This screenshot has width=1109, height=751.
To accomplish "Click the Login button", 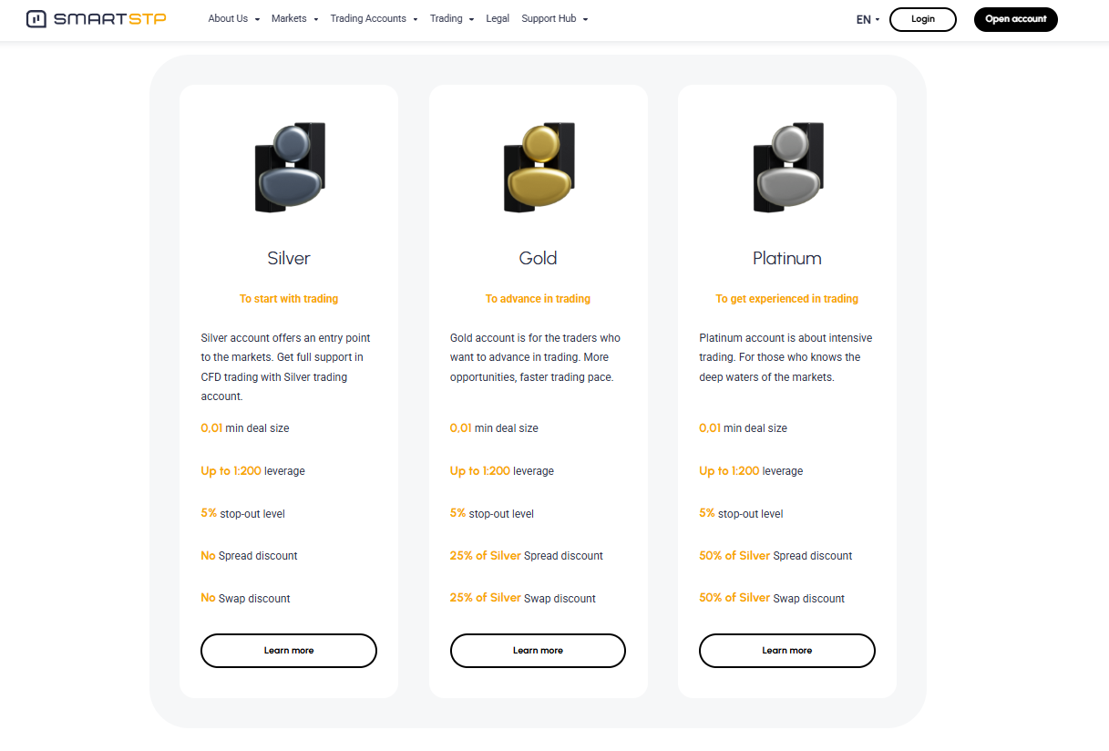I will [x=922, y=18].
